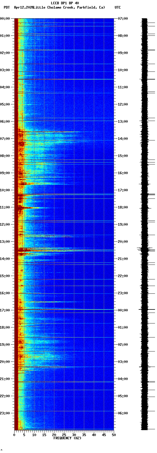Click the 20:00 PDT time label
This screenshot has height=453, width=157.
5,362
